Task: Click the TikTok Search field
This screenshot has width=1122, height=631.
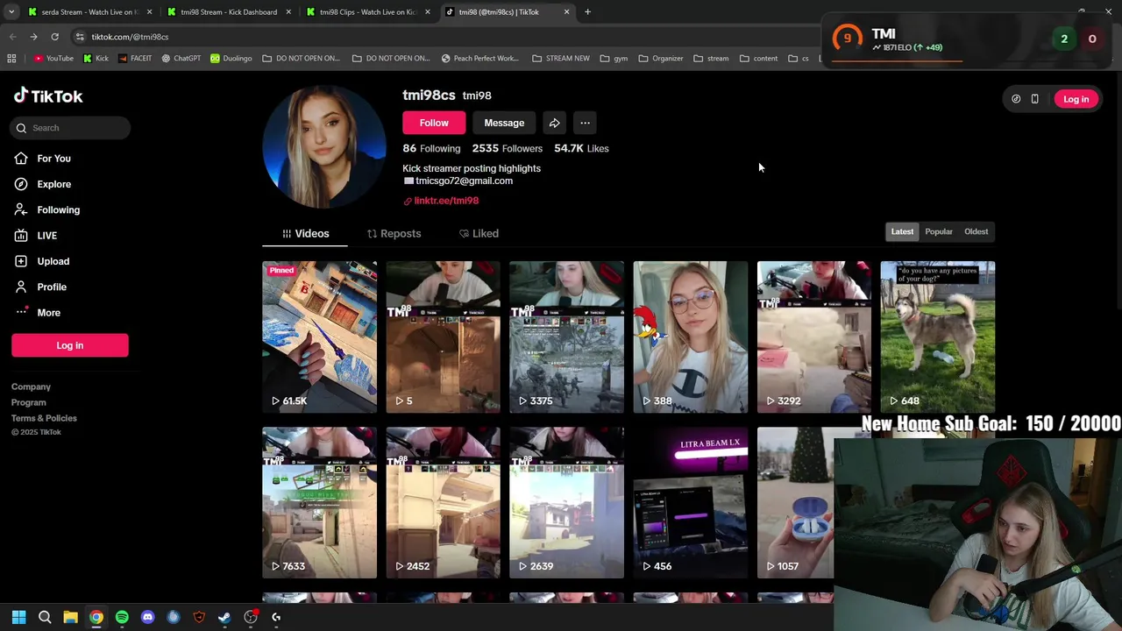Action: point(71,128)
